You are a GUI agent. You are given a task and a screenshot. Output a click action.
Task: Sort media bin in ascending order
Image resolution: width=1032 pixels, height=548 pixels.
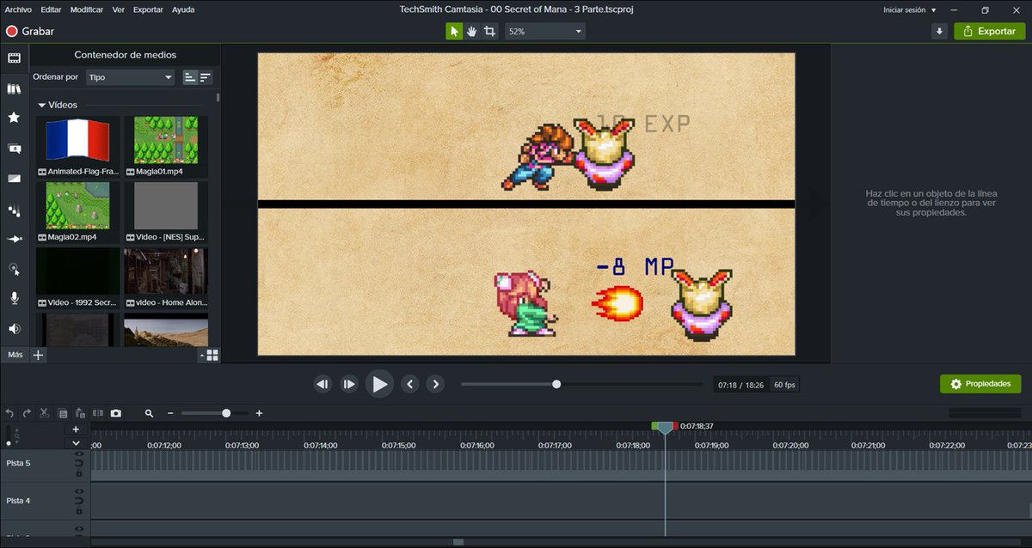[x=190, y=77]
